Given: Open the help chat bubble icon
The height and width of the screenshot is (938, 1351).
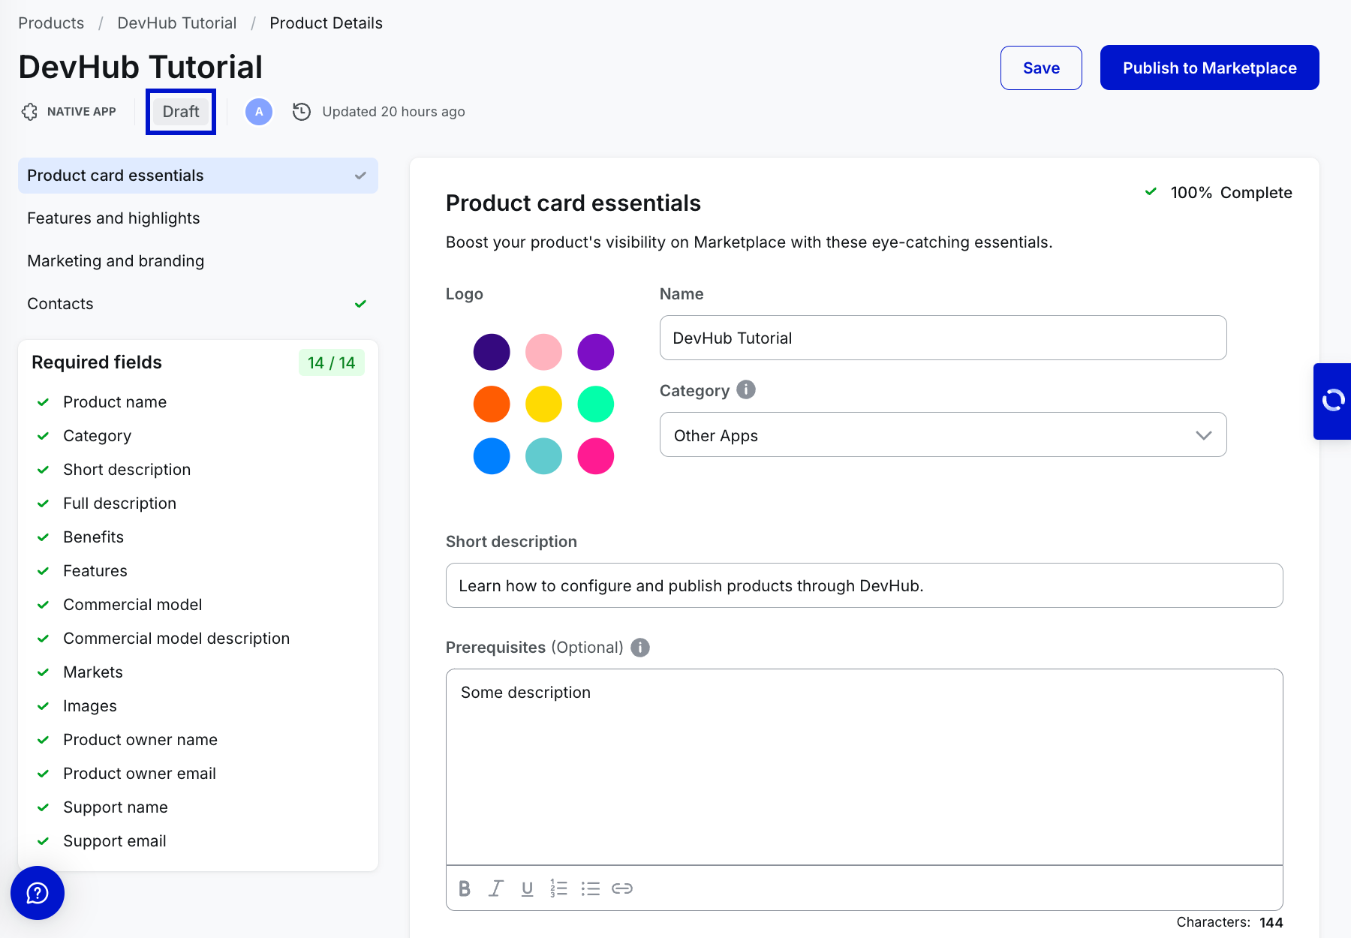Looking at the screenshot, I should 38,893.
